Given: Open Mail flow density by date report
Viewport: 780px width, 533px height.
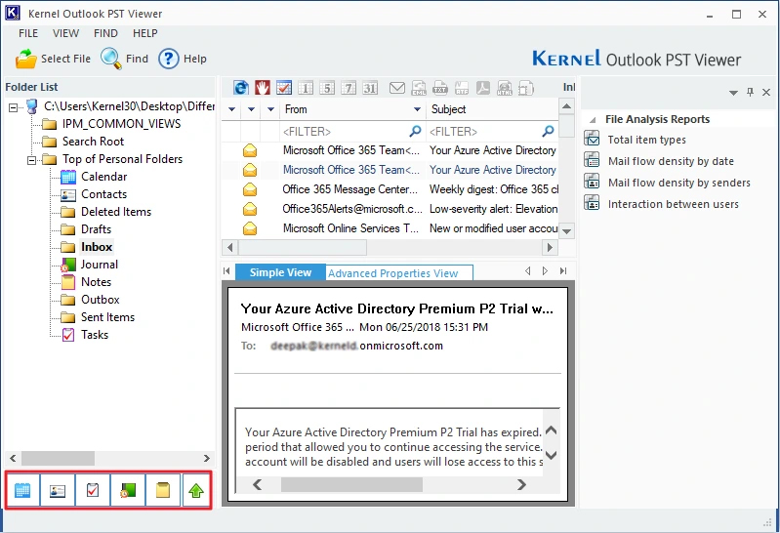Looking at the screenshot, I should tap(671, 161).
